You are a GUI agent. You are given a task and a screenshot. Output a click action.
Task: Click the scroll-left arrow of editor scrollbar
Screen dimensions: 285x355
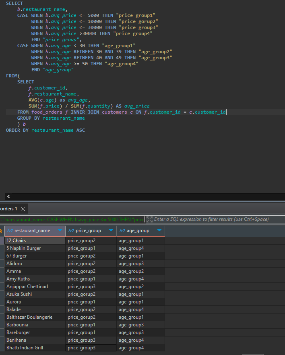point(8,196)
